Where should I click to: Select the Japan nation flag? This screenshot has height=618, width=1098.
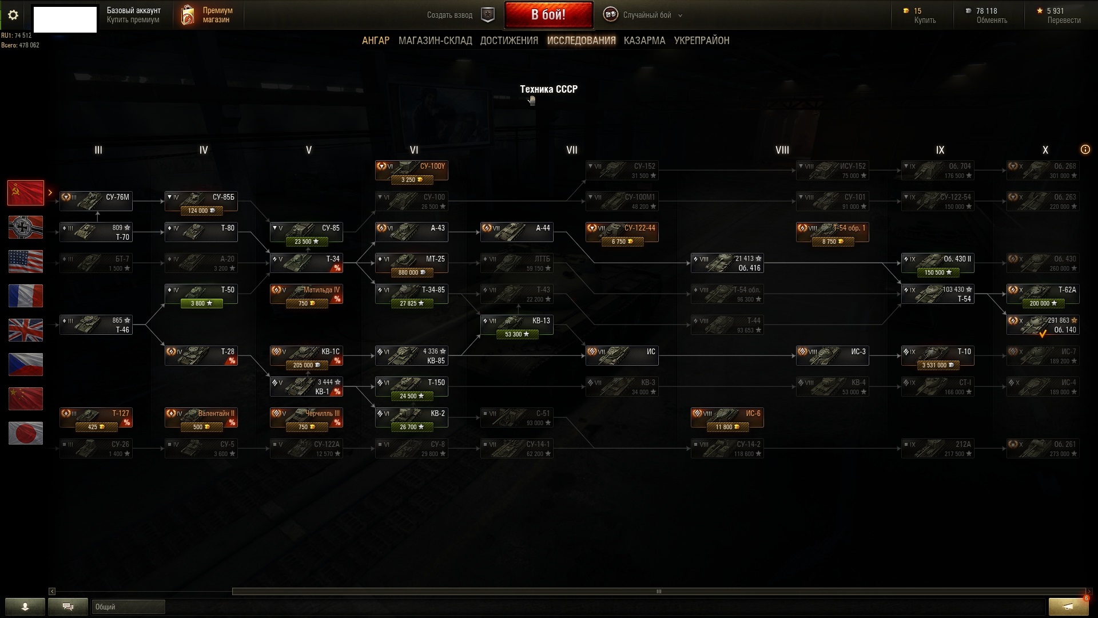pos(26,433)
